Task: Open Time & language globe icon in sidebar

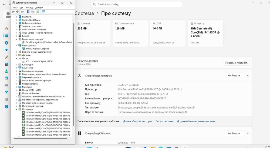Action: pos(6,78)
